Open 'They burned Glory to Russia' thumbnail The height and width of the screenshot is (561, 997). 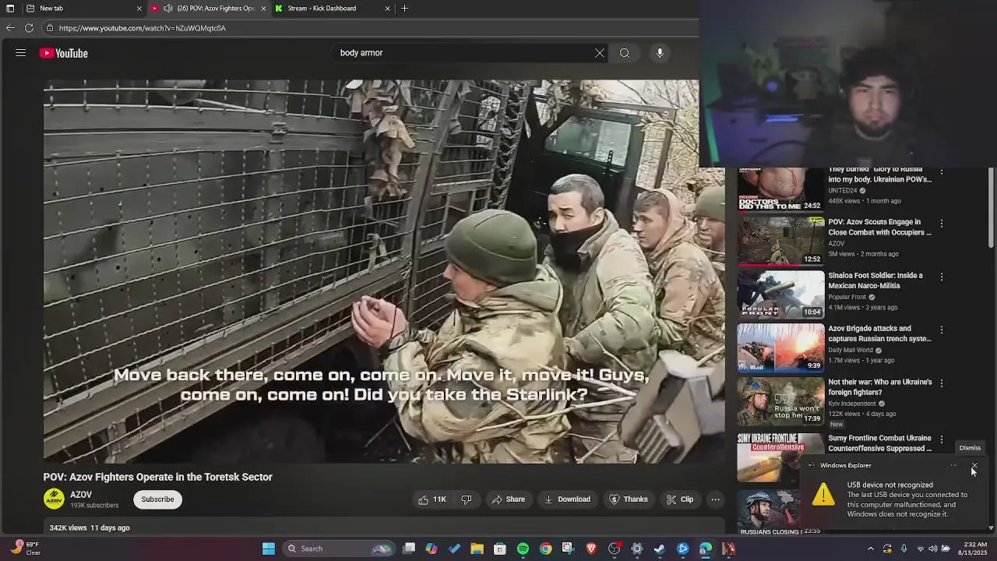[x=780, y=189]
